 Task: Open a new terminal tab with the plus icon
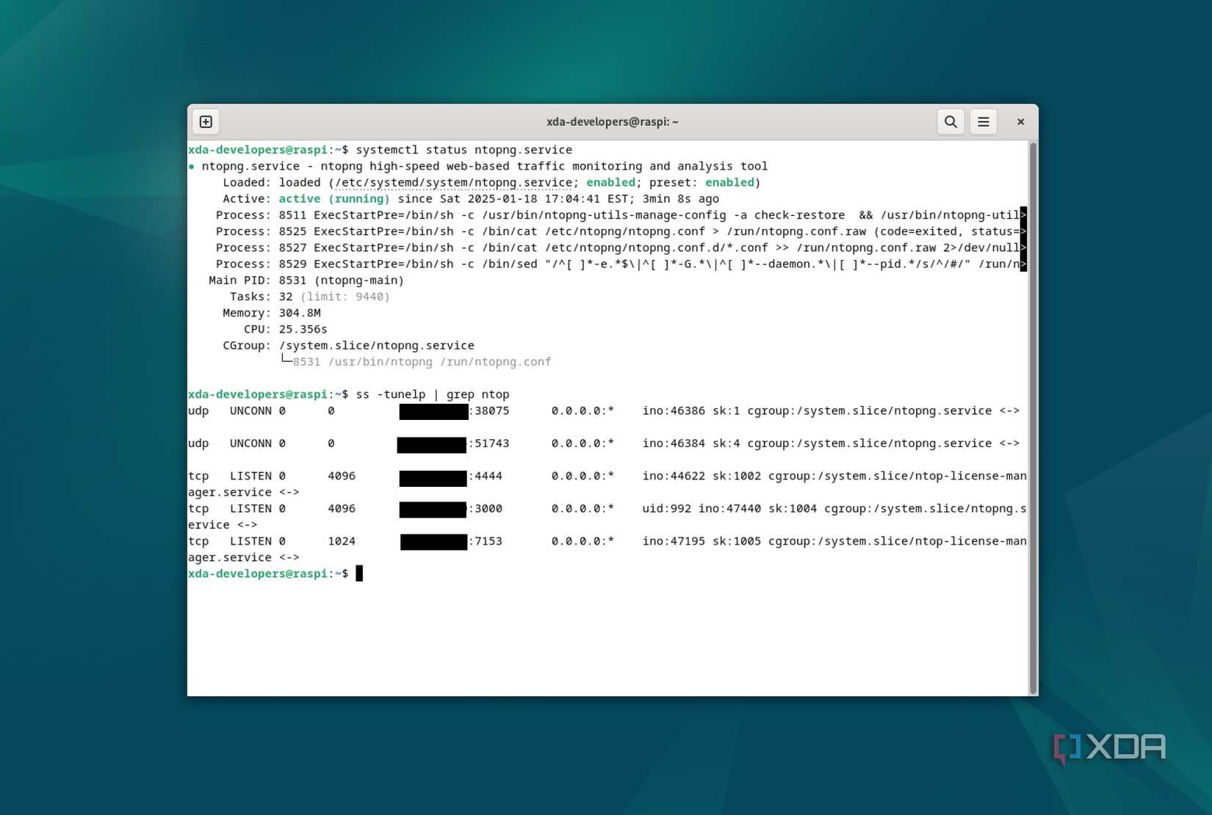[206, 121]
